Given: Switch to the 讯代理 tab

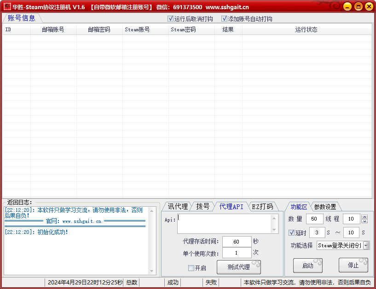Looking at the screenshot, I should (179, 206).
